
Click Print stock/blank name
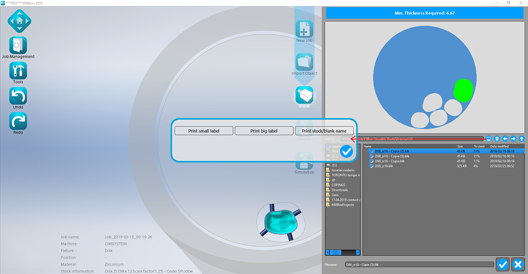coord(324,131)
